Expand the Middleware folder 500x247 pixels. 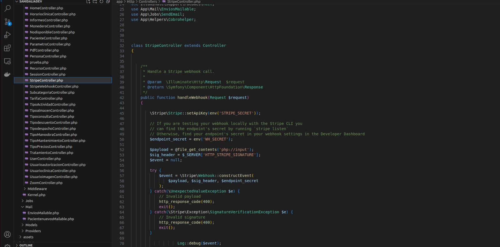click(37, 189)
